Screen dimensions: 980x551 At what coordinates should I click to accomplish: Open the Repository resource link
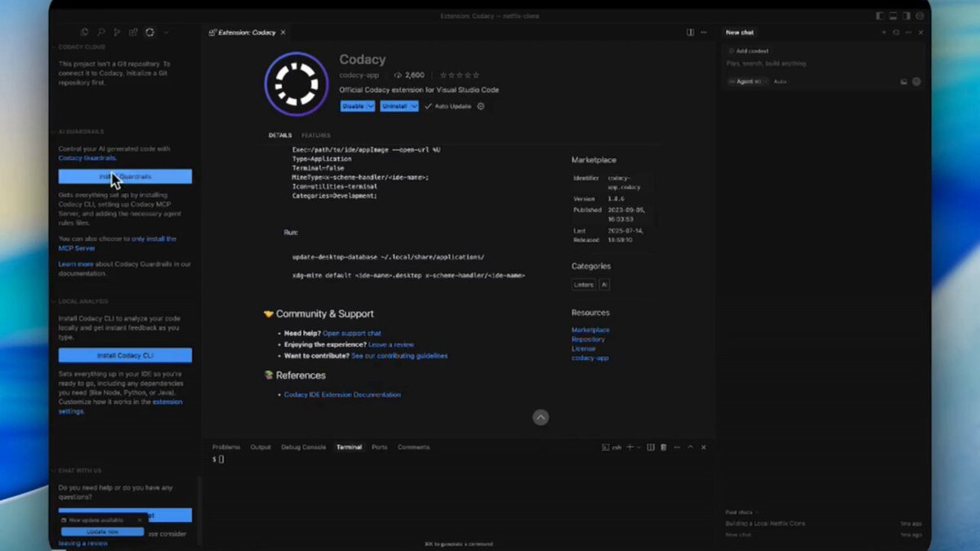point(588,339)
